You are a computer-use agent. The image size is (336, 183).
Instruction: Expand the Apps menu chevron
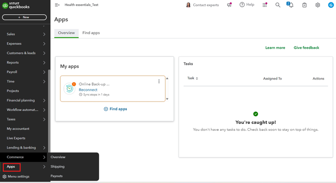coord(44,167)
